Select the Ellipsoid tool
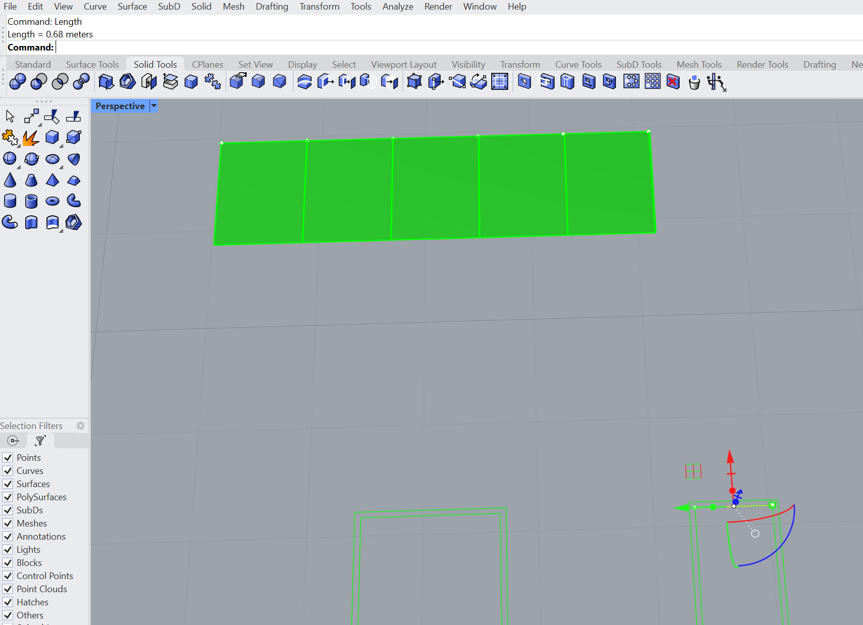Image resolution: width=863 pixels, height=625 pixels. click(52, 159)
